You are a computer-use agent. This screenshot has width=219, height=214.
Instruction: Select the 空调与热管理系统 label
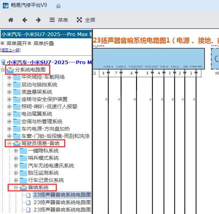(42, 121)
